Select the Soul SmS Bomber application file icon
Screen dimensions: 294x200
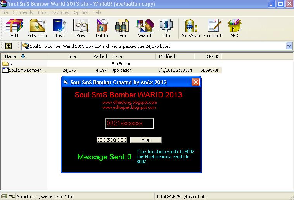click(5, 70)
